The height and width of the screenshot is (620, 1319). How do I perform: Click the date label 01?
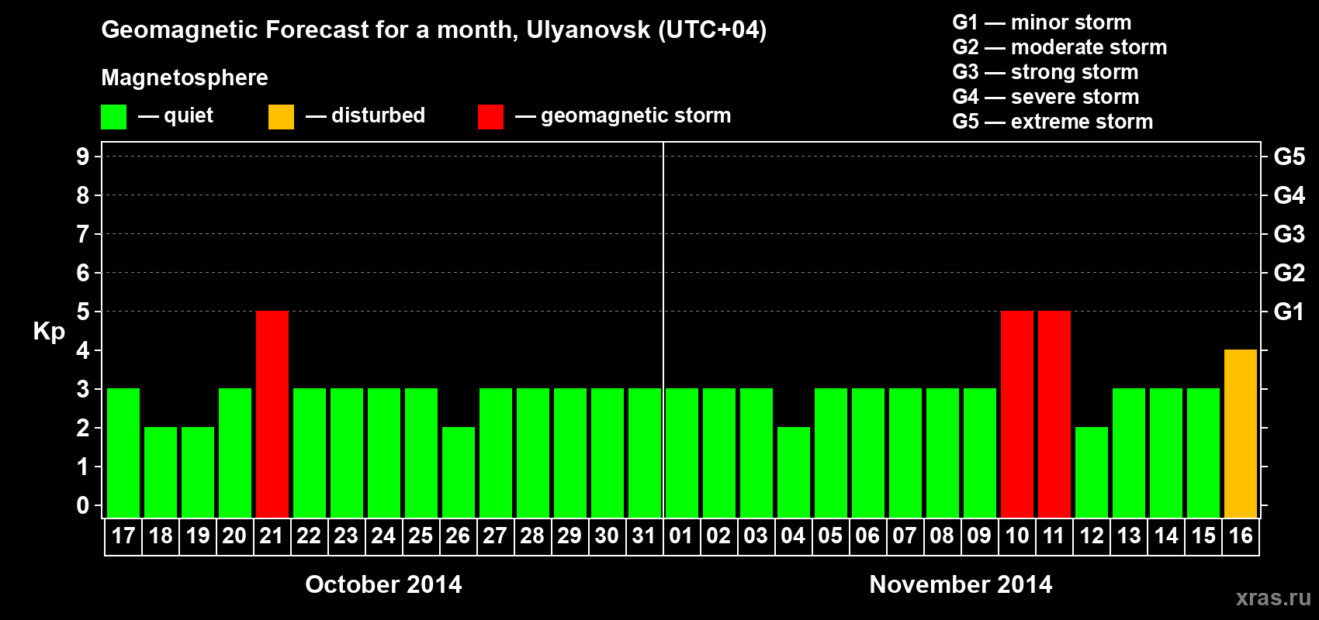[x=681, y=536]
